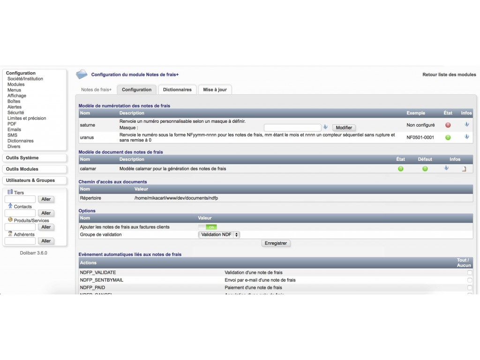Open calamar document preview icon
The image size is (480, 360).
pos(464,169)
